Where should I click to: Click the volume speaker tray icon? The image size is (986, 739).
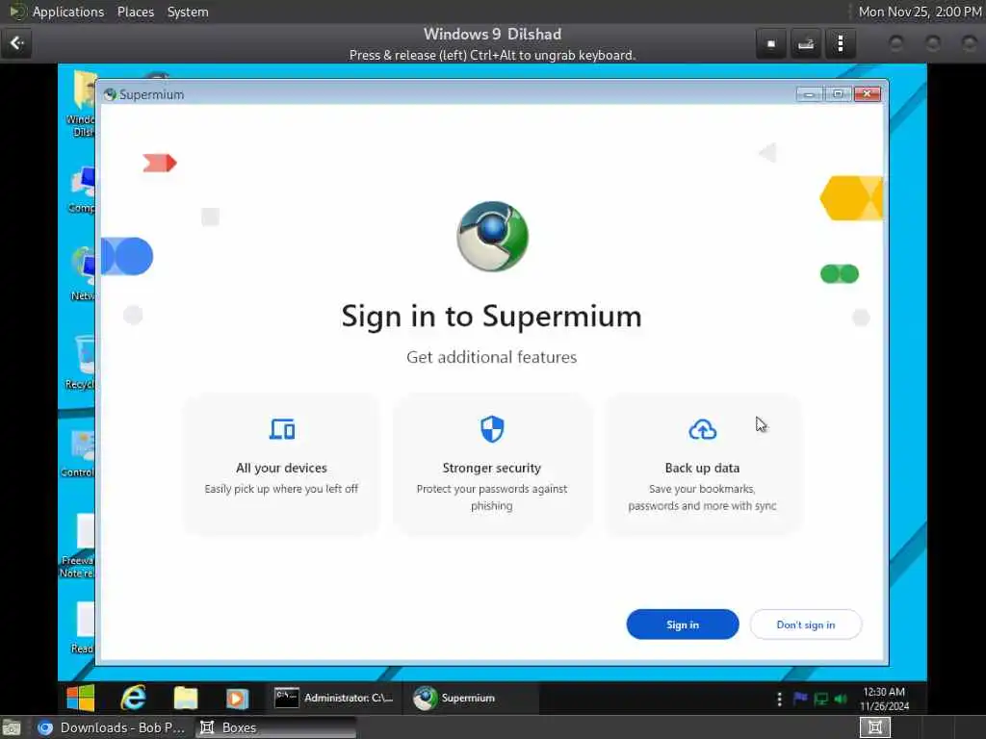841,699
